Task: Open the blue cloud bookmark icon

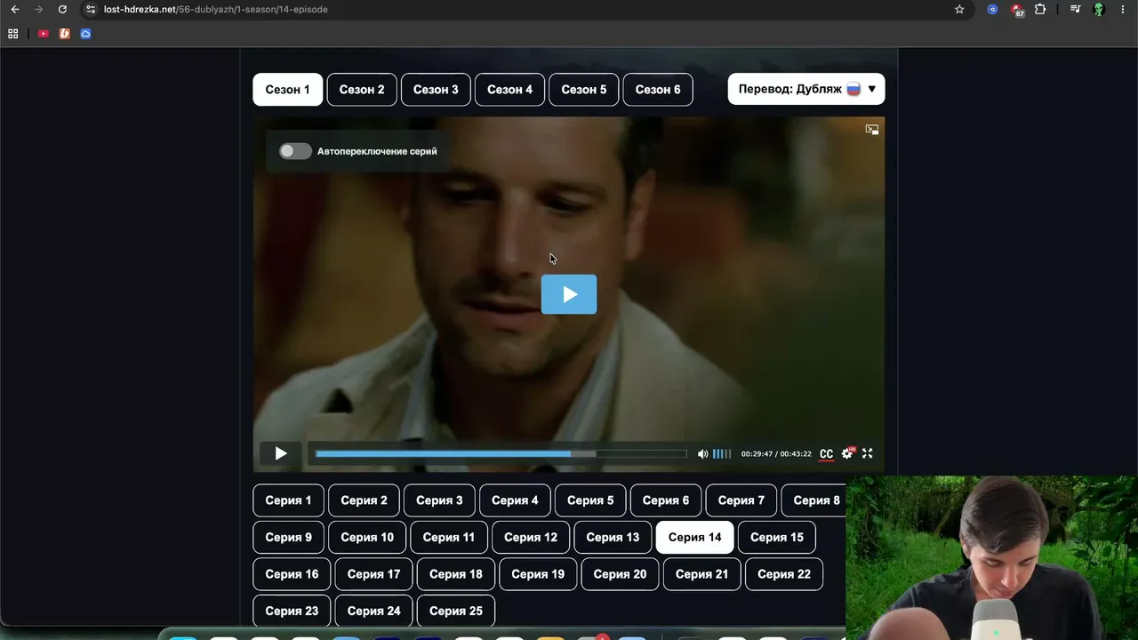Action: pyautogui.click(x=85, y=34)
